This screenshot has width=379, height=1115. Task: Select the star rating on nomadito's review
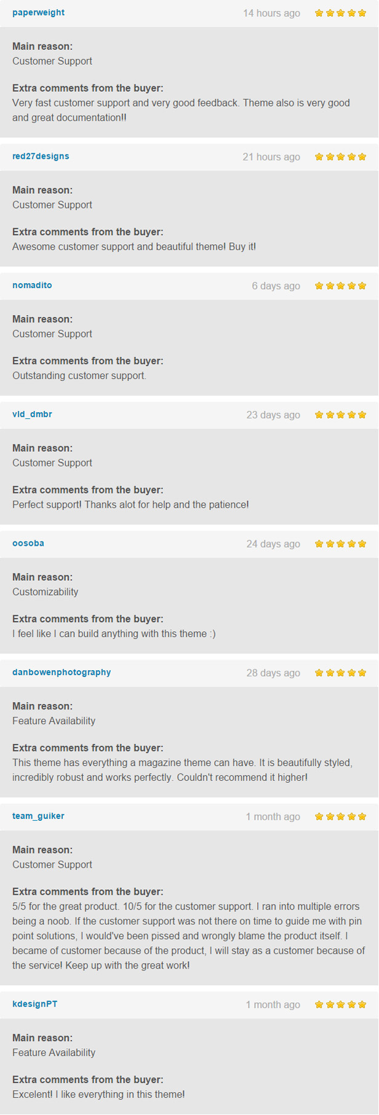tap(340, 286)
